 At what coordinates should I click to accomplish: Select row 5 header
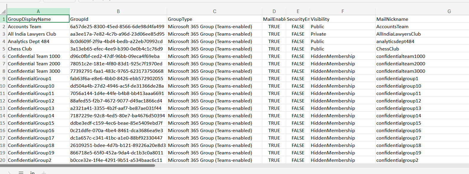coord(4,49)
